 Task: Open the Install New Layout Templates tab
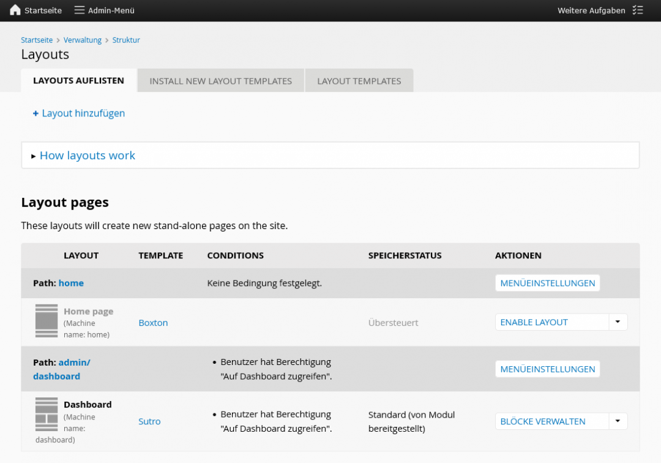[x=221, y=81]
